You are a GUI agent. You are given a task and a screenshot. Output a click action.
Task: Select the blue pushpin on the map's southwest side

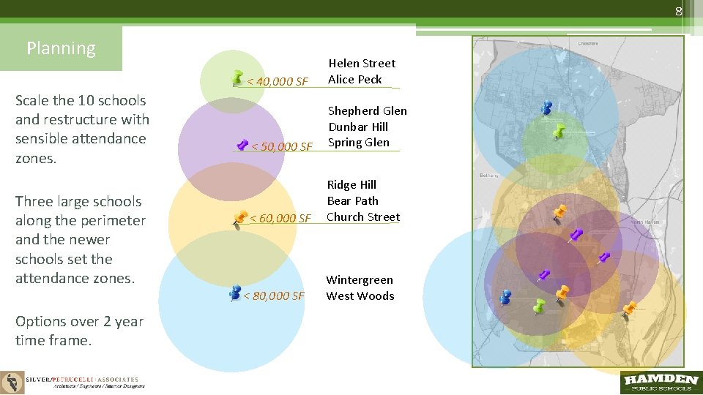[505, 298]
